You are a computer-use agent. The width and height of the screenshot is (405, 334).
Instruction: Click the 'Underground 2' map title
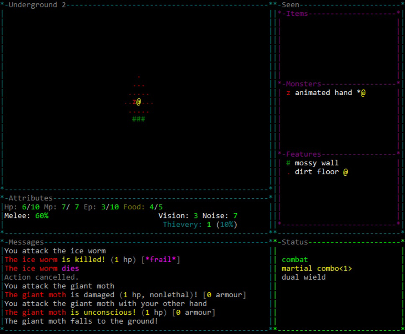coord(37,5)
